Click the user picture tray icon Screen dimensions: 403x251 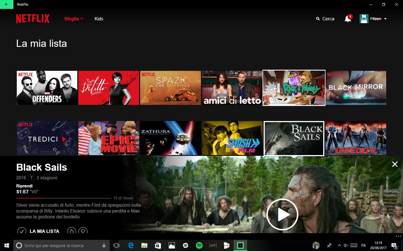click(x=316, y=245)
